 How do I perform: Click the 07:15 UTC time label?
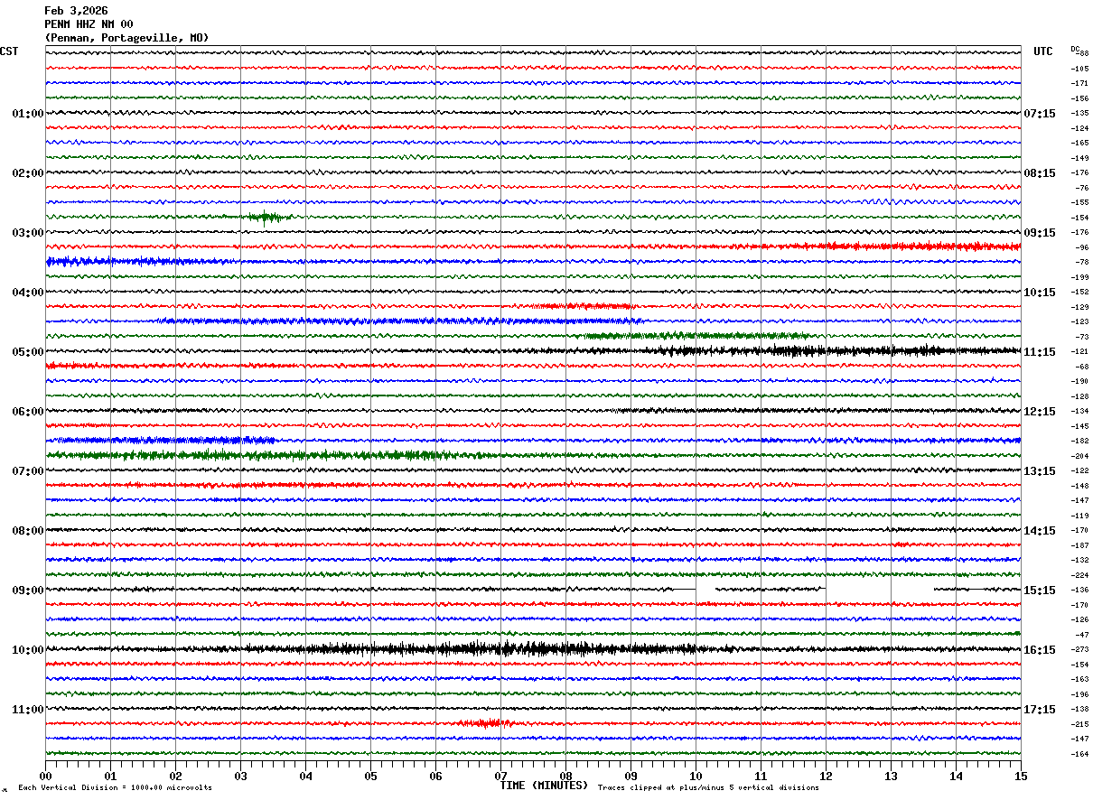pos(1040,114)
